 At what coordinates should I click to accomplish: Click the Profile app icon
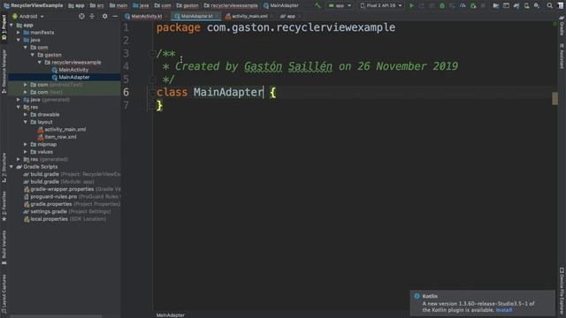463,5
